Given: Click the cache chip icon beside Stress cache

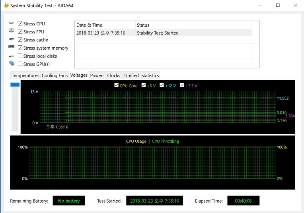Looking at the screenshot, I should 11,39.
